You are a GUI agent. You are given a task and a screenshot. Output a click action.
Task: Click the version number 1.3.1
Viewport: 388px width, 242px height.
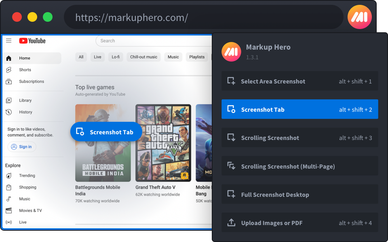252,57
